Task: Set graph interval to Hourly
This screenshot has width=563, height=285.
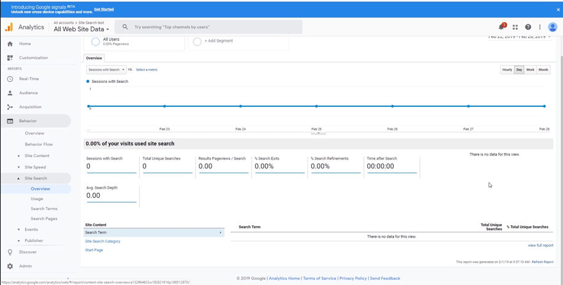Action: point(507,70)
